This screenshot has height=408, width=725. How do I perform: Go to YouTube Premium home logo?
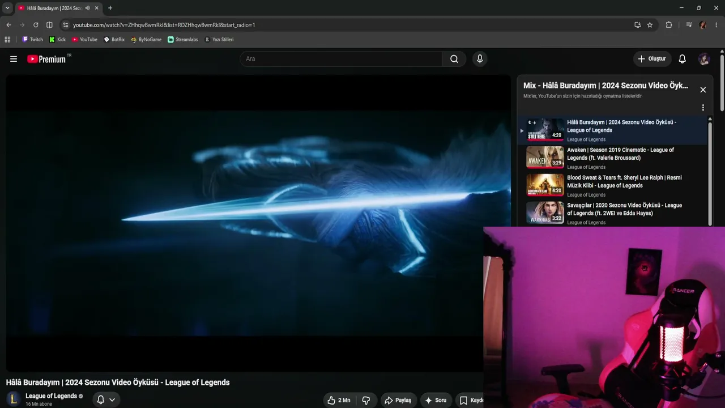pos(46,59)
